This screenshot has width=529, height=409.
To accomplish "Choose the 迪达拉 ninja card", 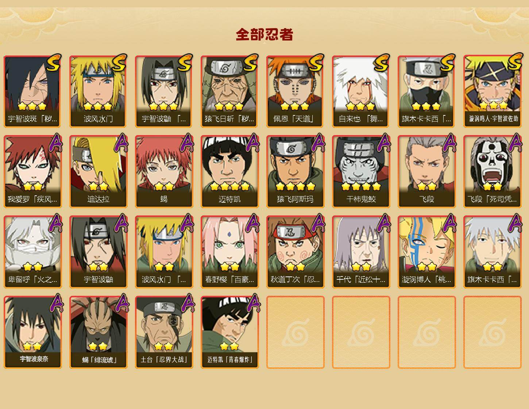I will click(98, 172).
